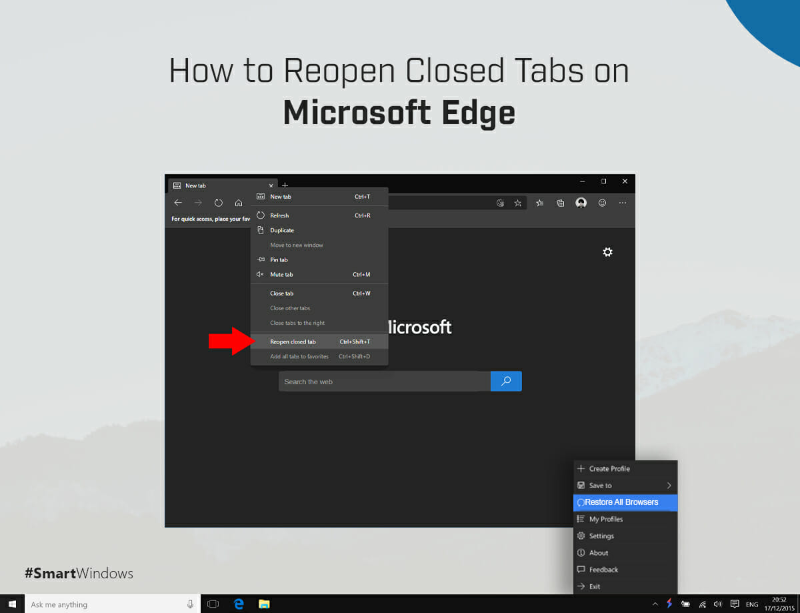This screenshot has width=800, height=613.
Task: Open the Collections icon in Edge toolbar
Action: [560, 203]
